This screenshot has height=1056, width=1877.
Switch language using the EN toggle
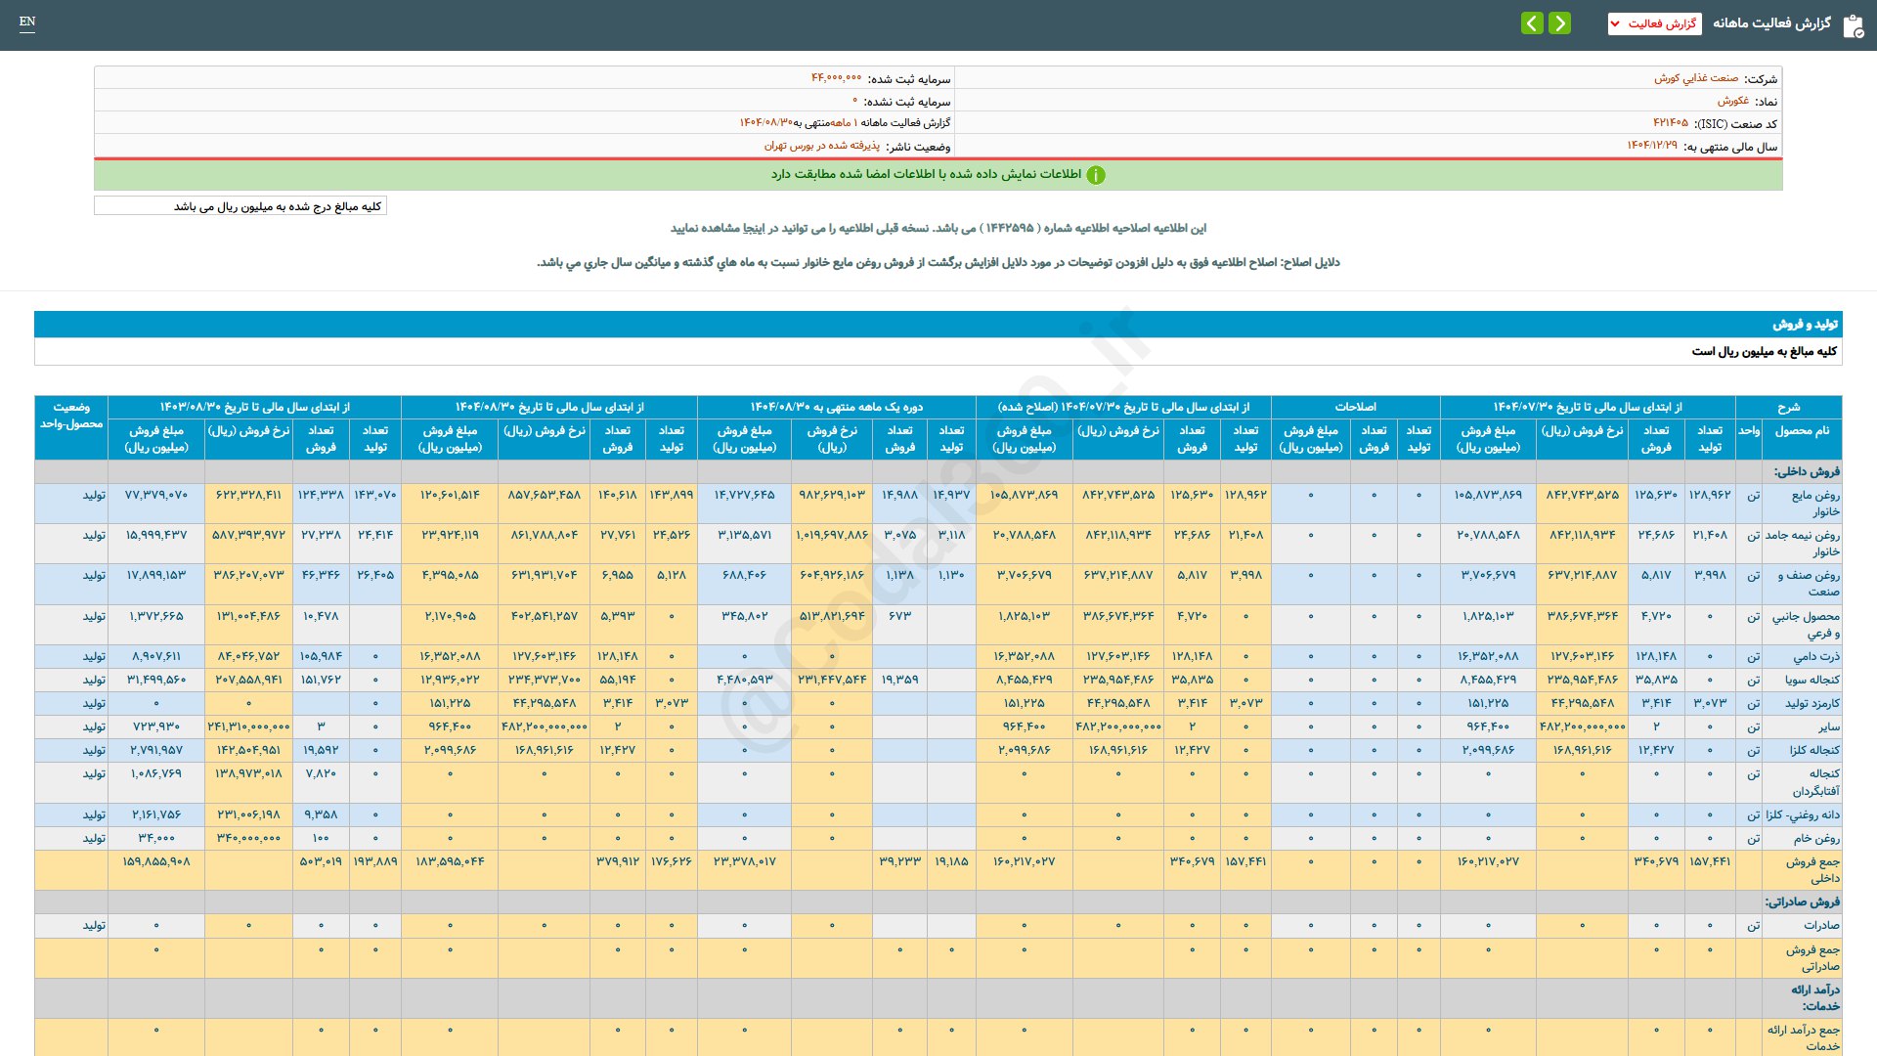click(x=27, y=22)
